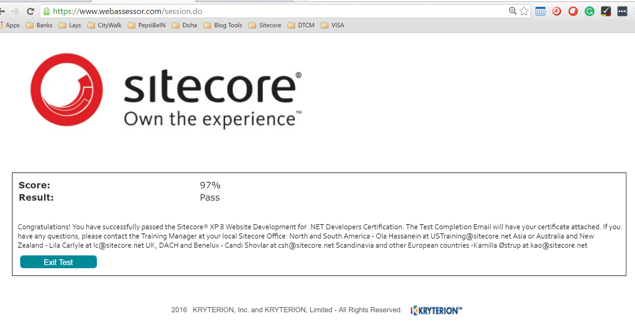Click the Score: label

[x=35, y=185]
